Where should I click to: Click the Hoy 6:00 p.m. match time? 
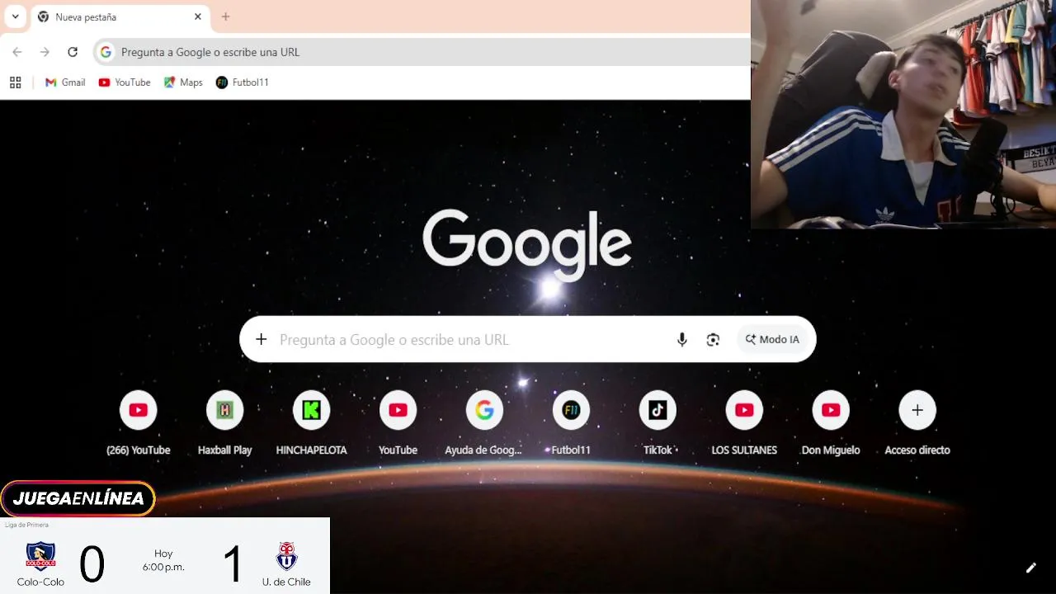click(163, 560)
